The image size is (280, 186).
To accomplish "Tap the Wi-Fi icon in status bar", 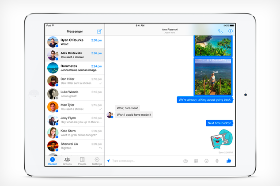I will (53, 26).
